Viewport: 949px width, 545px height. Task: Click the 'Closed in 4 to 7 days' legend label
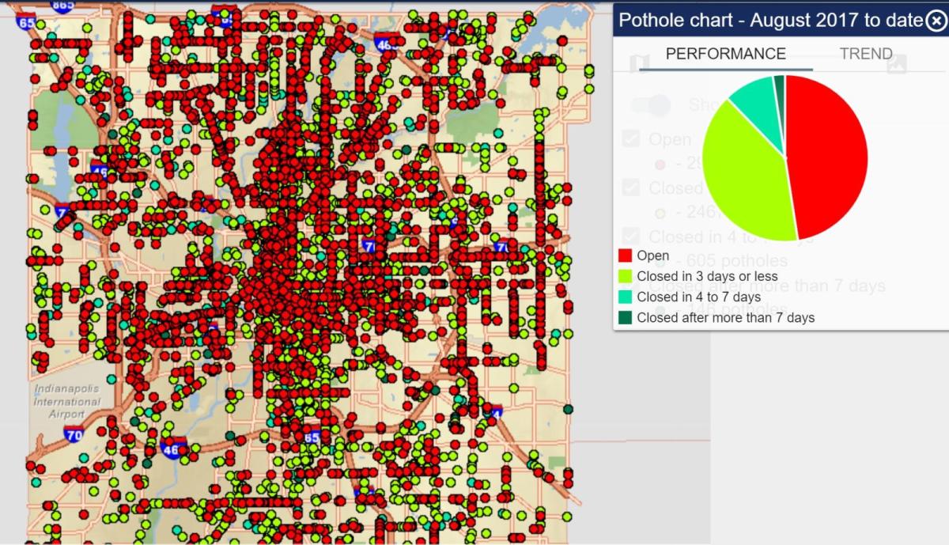point(698,297)
